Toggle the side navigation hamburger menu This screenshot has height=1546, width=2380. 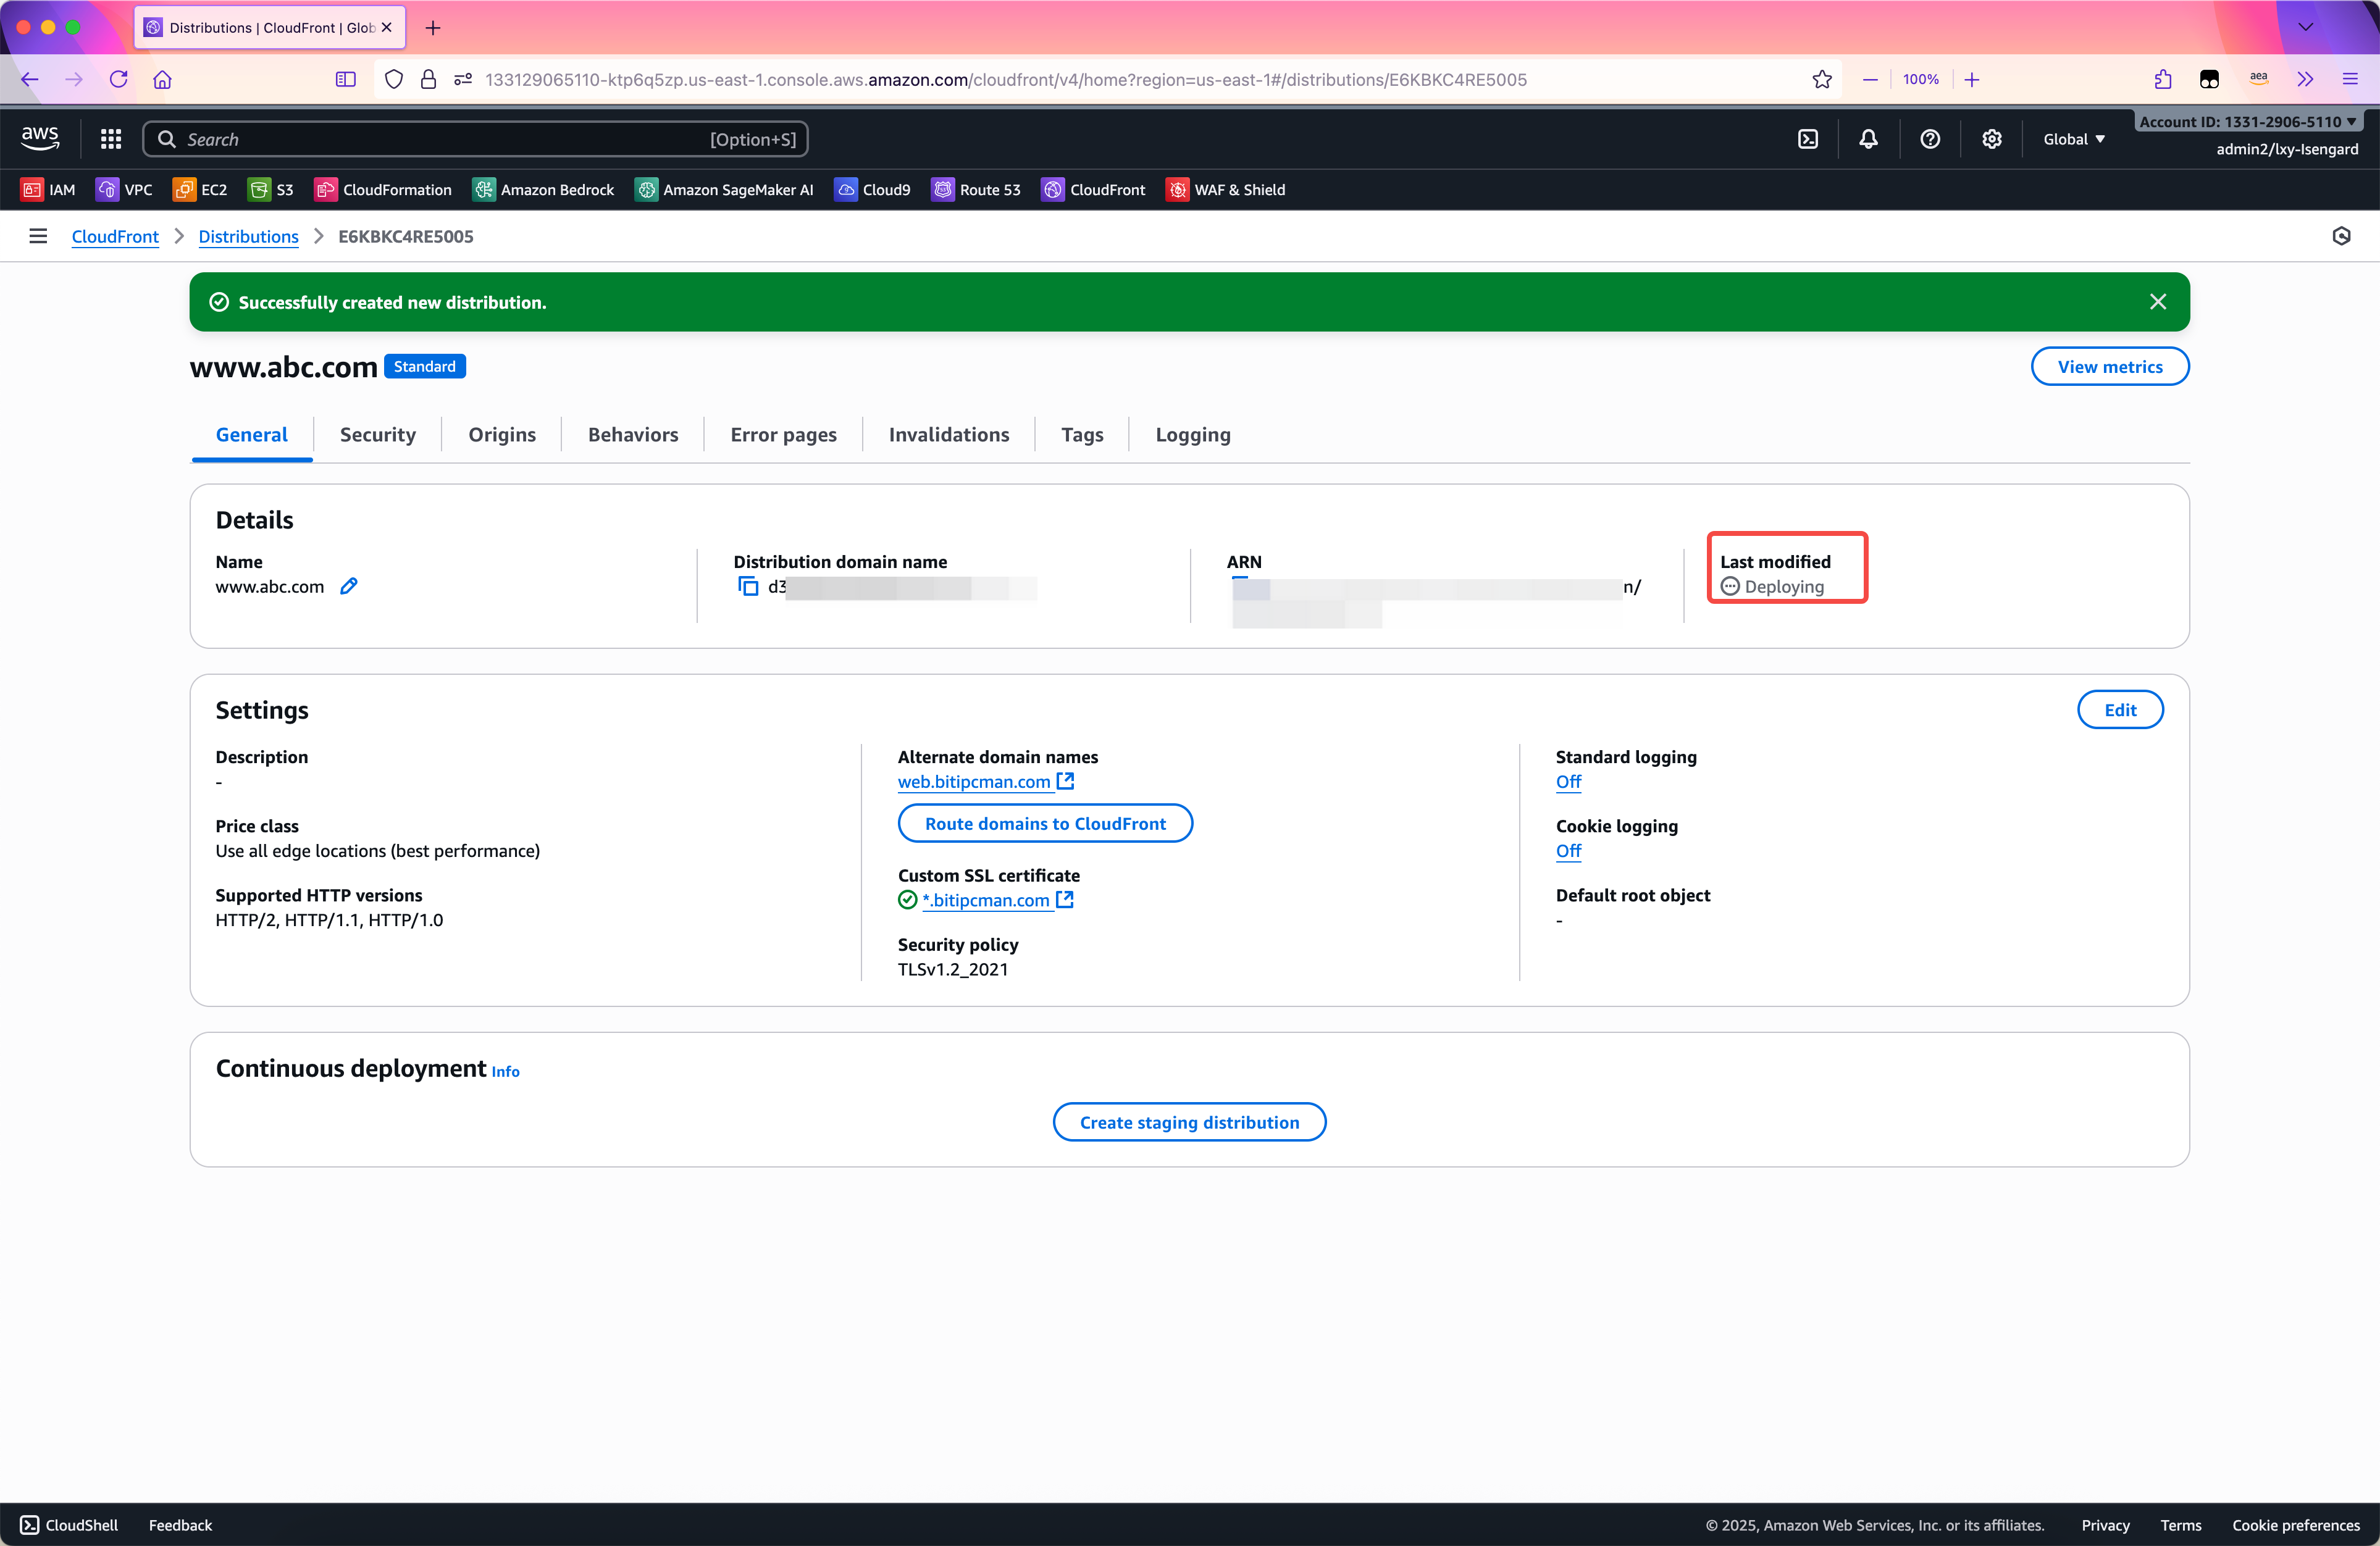click(38, 236)
